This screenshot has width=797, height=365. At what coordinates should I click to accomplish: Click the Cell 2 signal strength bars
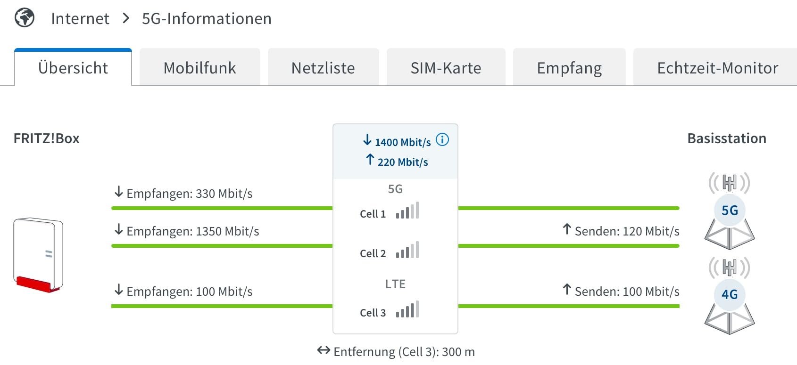(x=407, y=251)
